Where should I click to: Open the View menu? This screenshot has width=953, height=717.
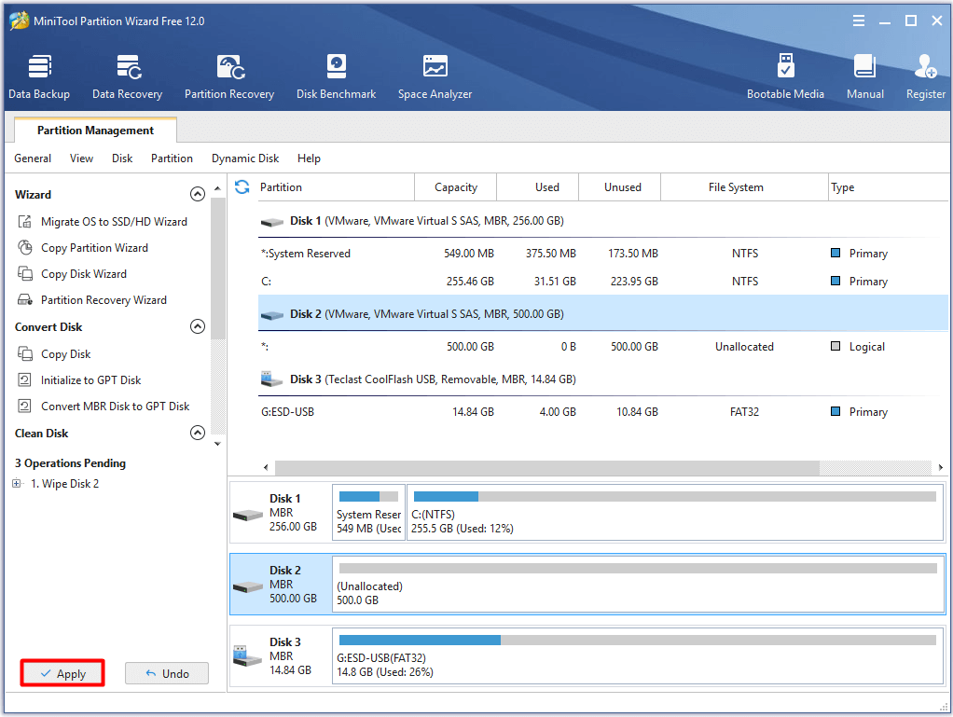click(81, 159)
